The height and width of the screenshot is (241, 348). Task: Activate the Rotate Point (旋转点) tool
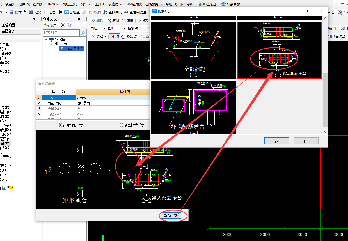click(129, 36)
